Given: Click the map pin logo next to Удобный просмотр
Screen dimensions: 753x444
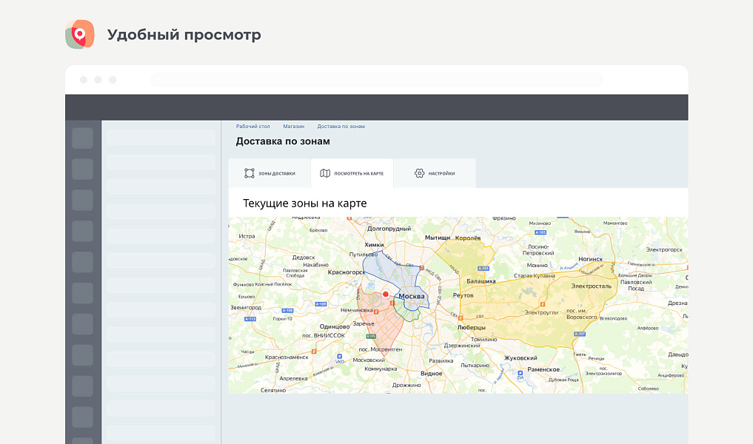Looking at the screenshot, I should 80,35.
